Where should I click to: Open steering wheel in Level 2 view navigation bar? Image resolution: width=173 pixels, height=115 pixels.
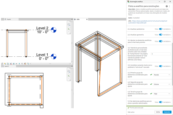[69, 71]
